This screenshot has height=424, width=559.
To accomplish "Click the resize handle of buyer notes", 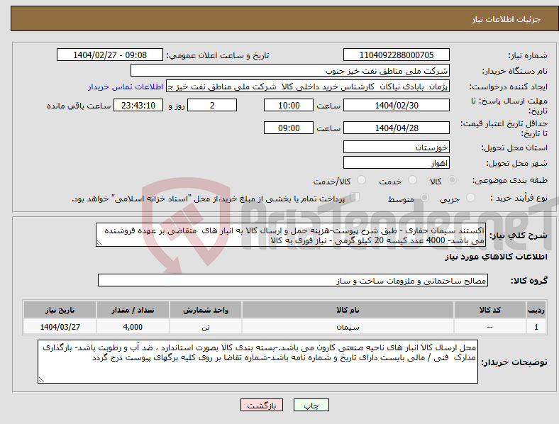I will 41,380.
